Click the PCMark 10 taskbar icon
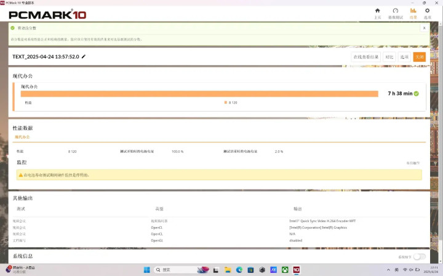 (x=296, y=270)
